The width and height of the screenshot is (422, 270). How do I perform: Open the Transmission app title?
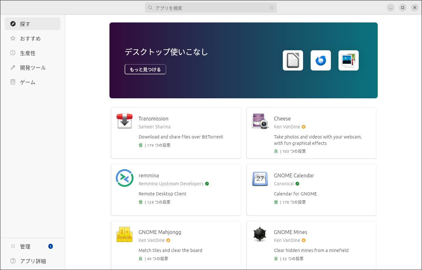[153, 119]
